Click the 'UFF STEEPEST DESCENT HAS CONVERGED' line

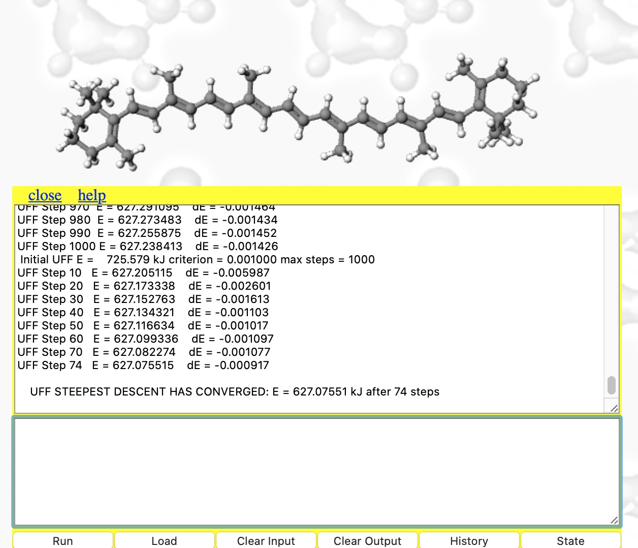235,392
